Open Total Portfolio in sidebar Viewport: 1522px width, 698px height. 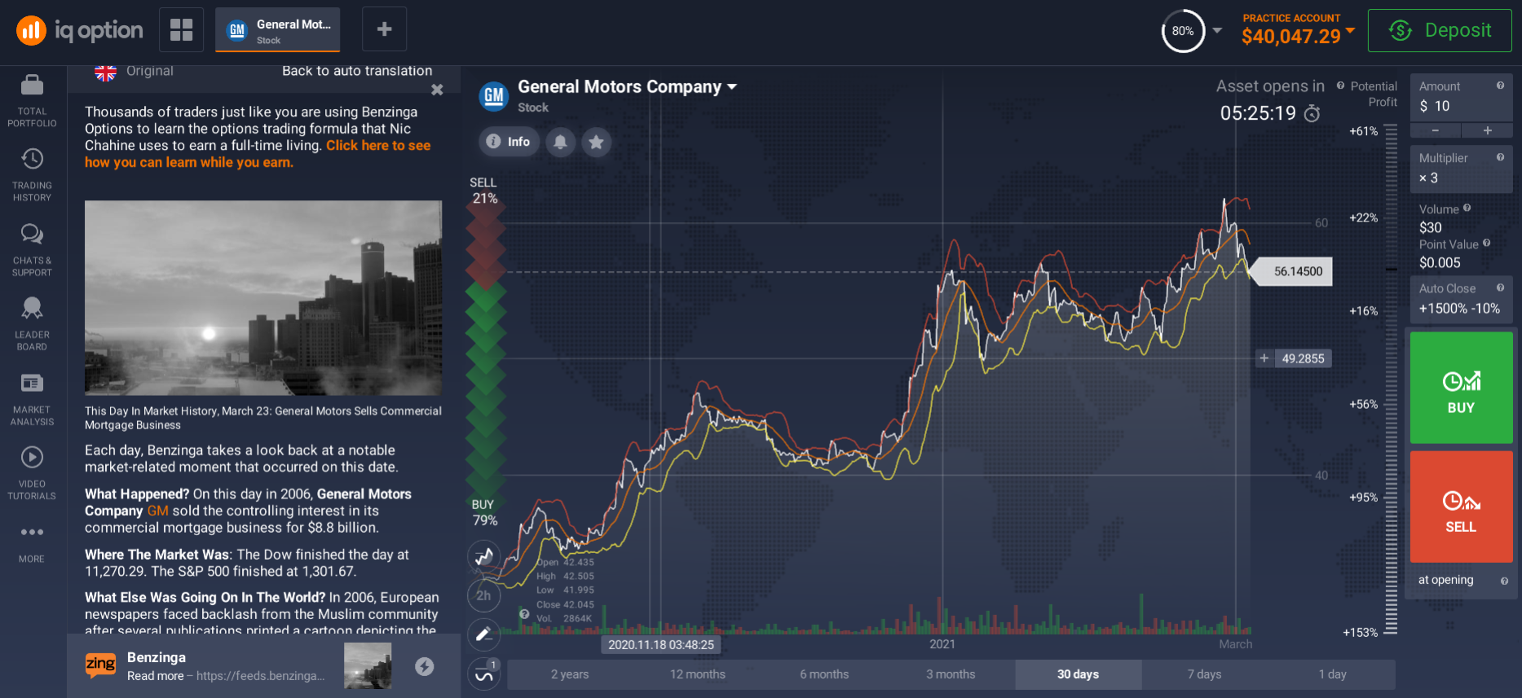click(32, 101)
